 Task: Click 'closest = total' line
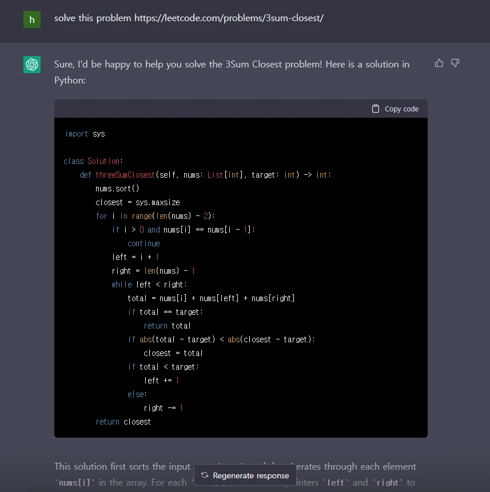[173, 353]
